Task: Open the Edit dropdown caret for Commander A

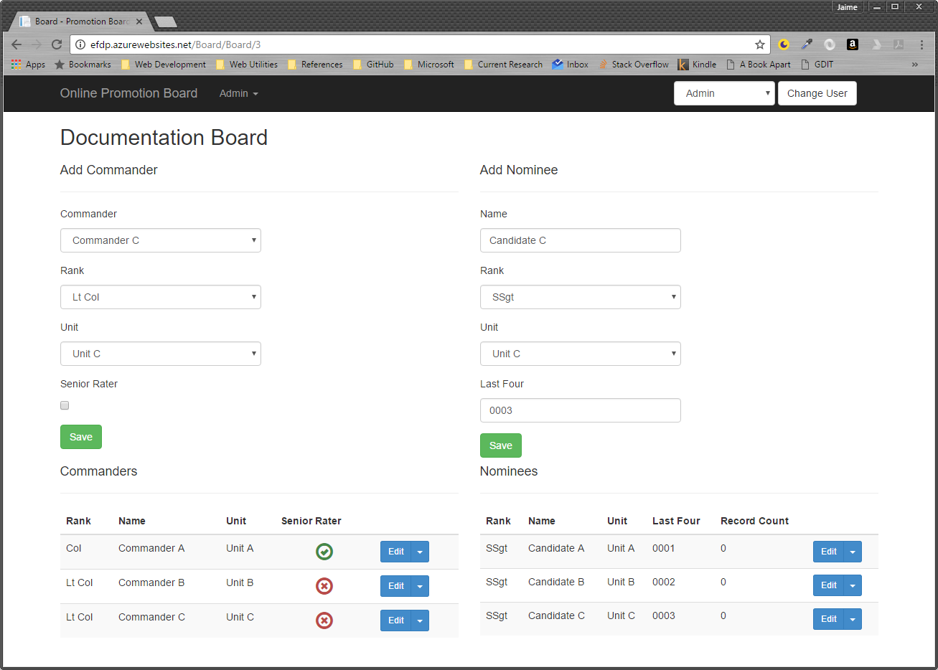Action: pyautogui.click(x=420, y=552)
